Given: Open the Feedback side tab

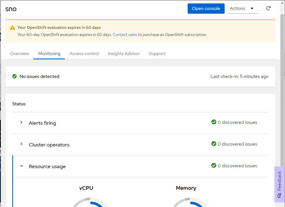Looking at the screenshot, I should [279, 184].
